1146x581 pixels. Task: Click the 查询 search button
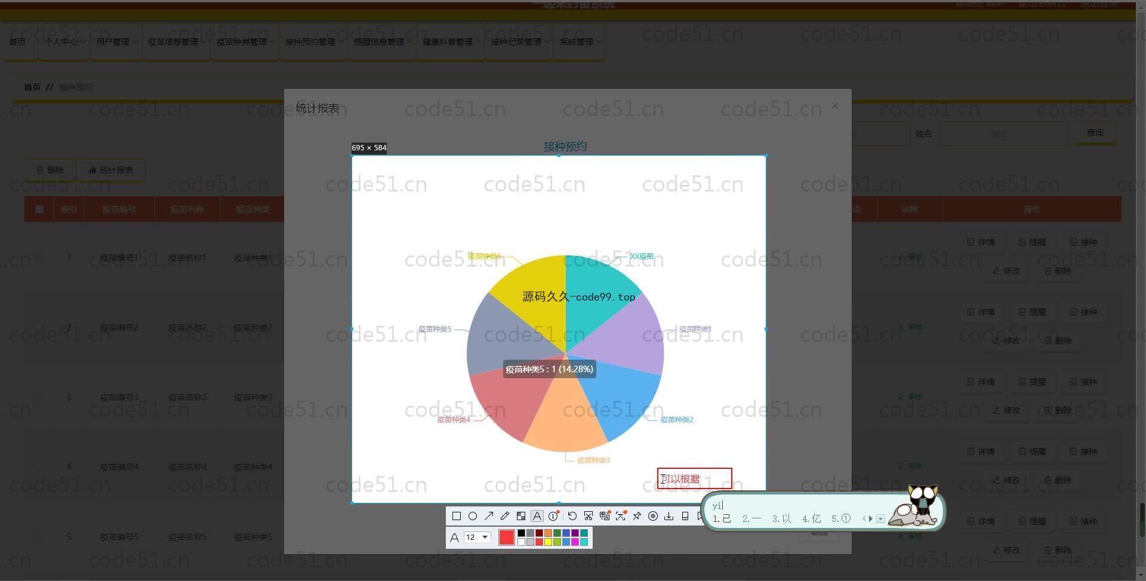[x=1095, y=133]
